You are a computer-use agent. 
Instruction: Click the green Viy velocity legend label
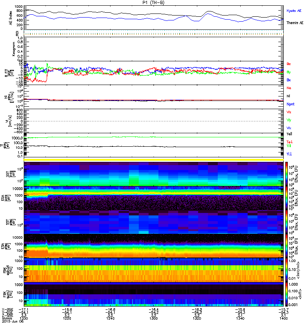pos(289,120)
